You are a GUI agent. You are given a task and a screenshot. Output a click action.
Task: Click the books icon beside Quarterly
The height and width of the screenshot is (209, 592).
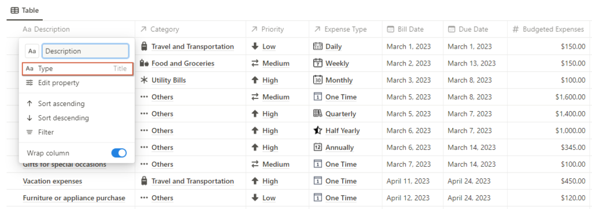coord(318,113)
